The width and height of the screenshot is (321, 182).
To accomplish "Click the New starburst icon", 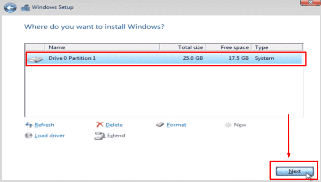I will (x=228, y=125).
